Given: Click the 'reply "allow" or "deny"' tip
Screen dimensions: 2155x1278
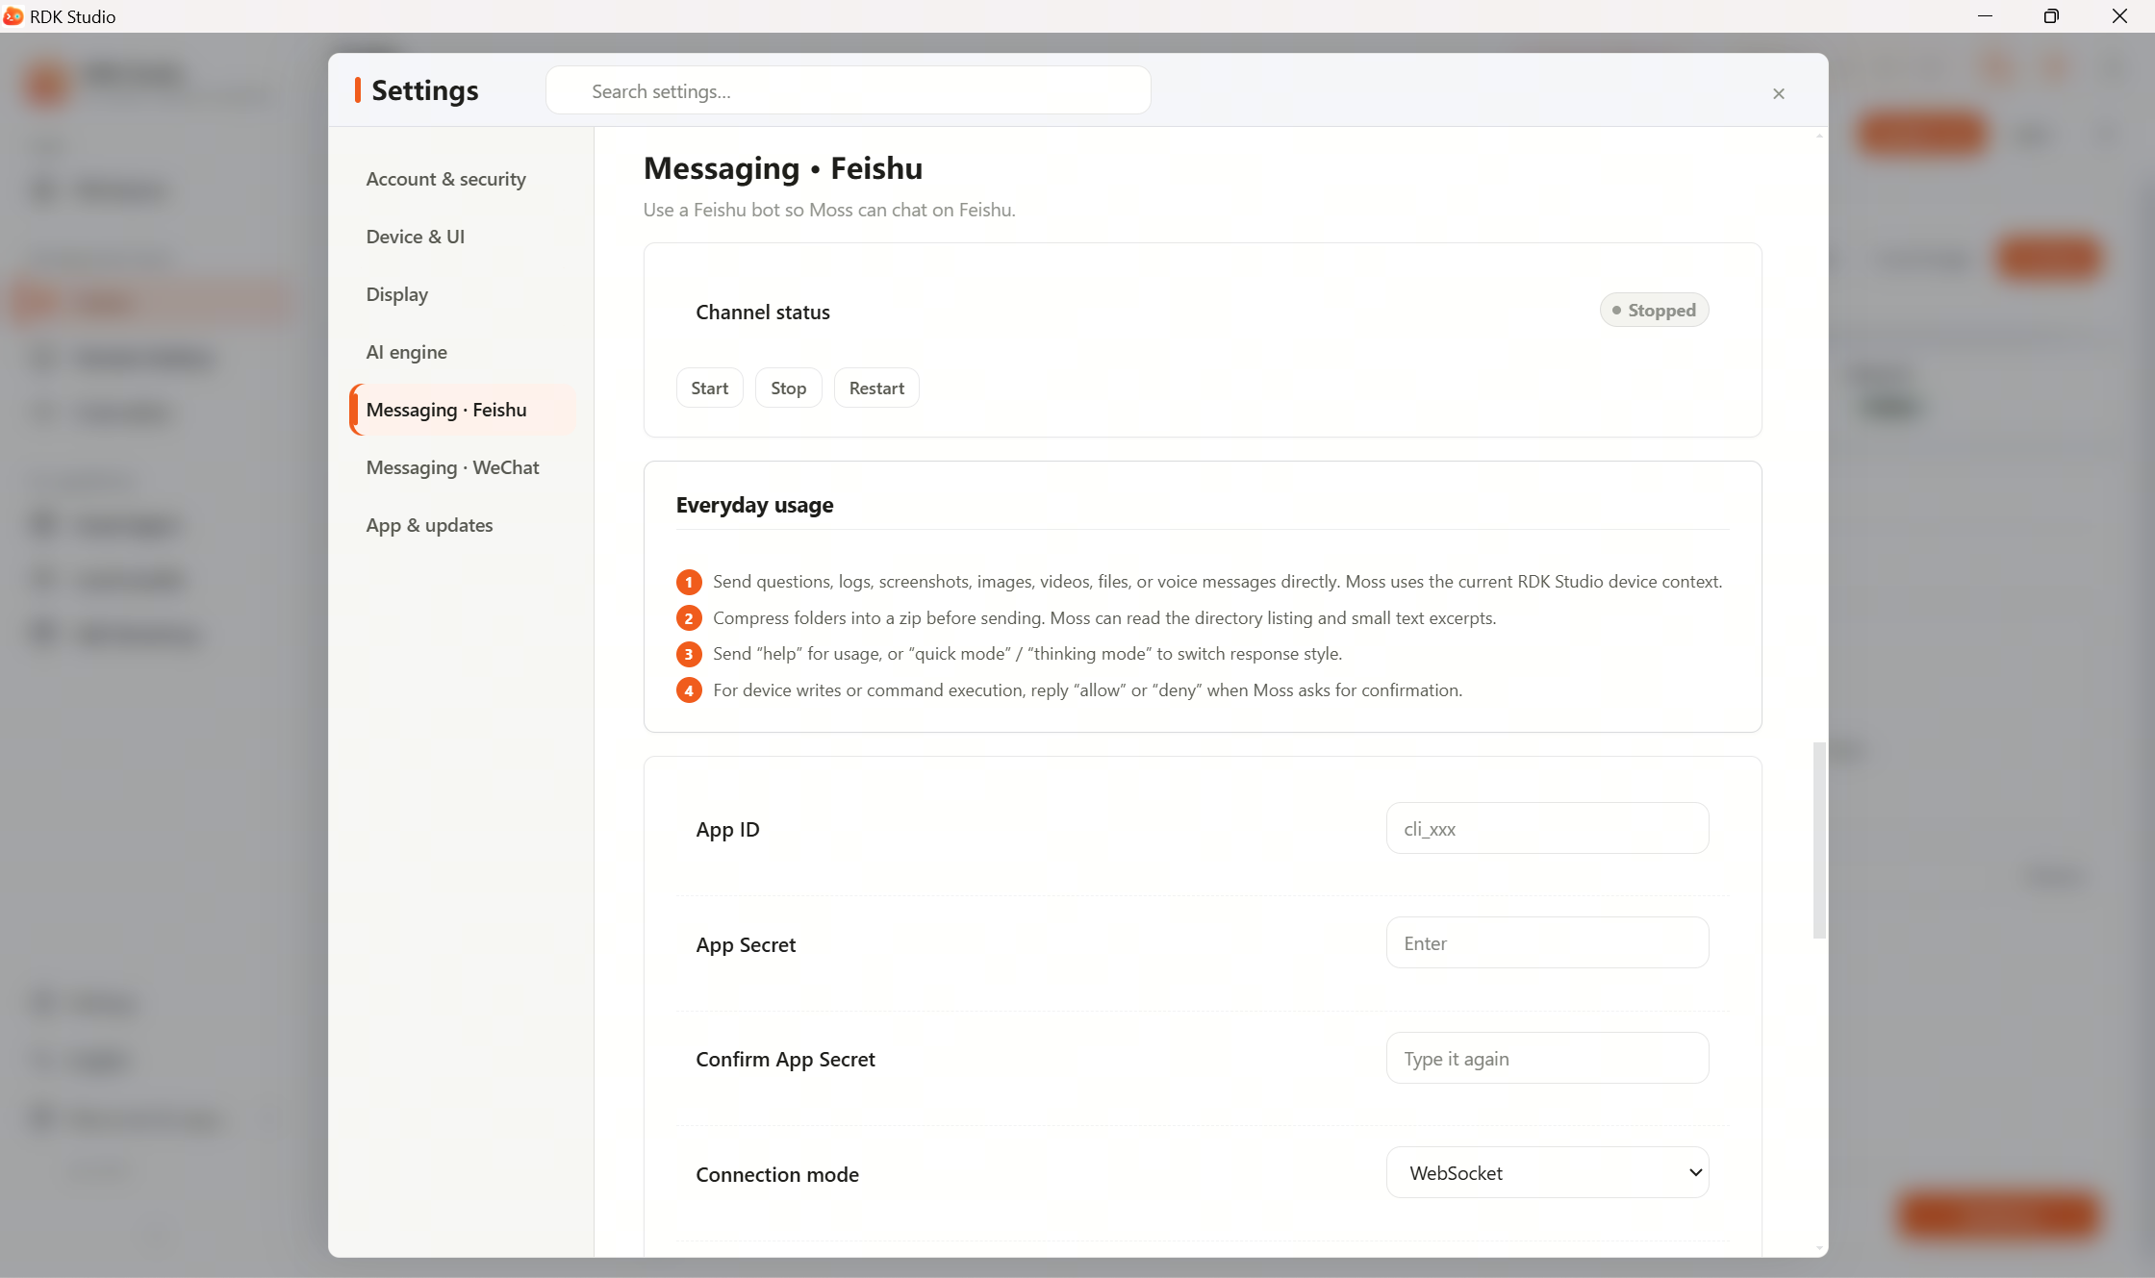Looking at the screenshot, I should 1087,689.
